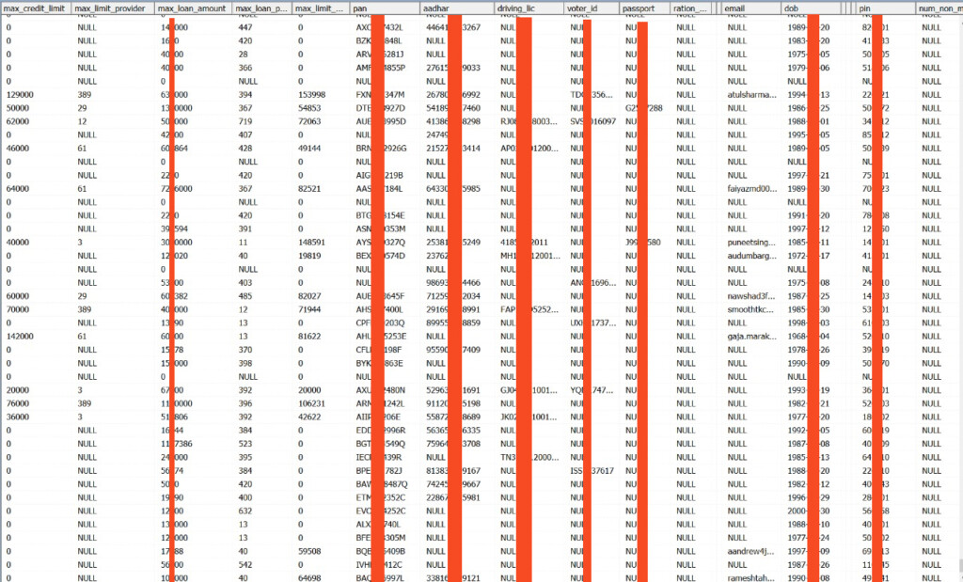963x582 pixels.
Task: Click the cell showing 447
Action: pos(245,27)
